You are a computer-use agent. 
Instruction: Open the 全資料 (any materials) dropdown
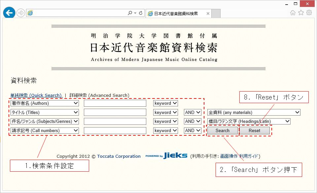pos(254,113)
